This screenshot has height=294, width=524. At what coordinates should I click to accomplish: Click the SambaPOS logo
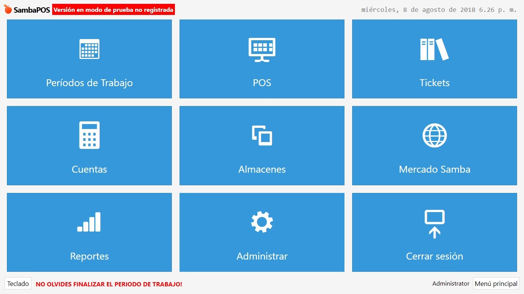pos(27,10)
